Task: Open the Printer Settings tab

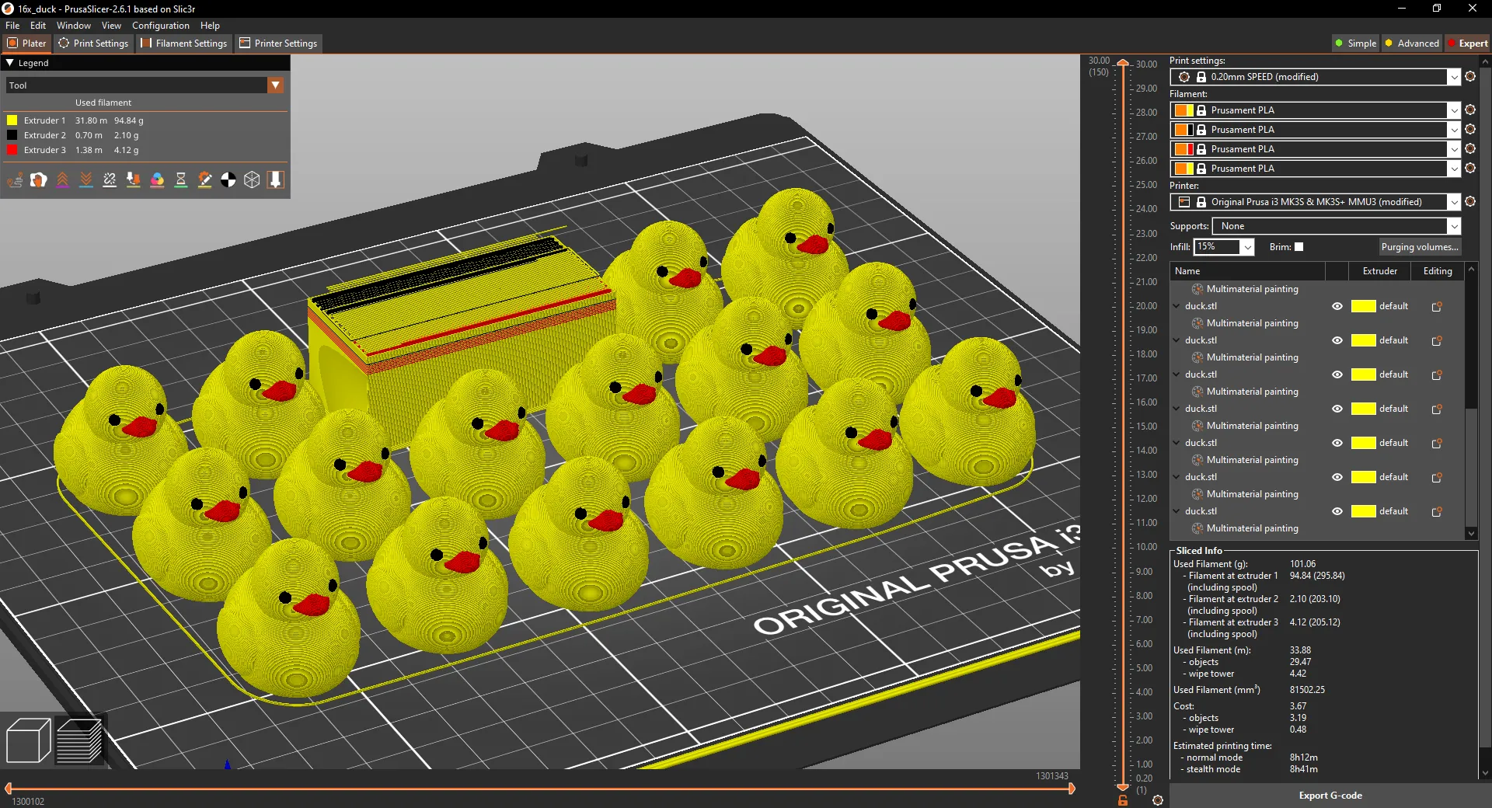Action: (x=278, y=44)
